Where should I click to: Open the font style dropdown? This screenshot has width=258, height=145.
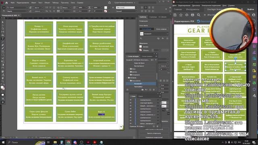click(x=27, y=11)
